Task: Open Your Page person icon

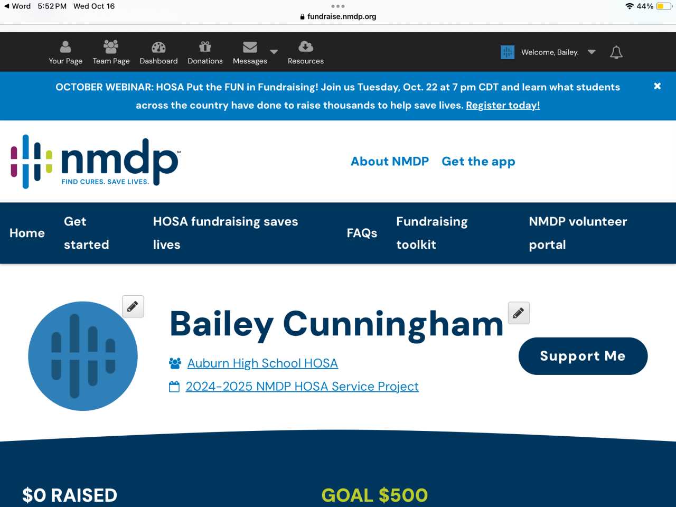Action: coord(65,46)
